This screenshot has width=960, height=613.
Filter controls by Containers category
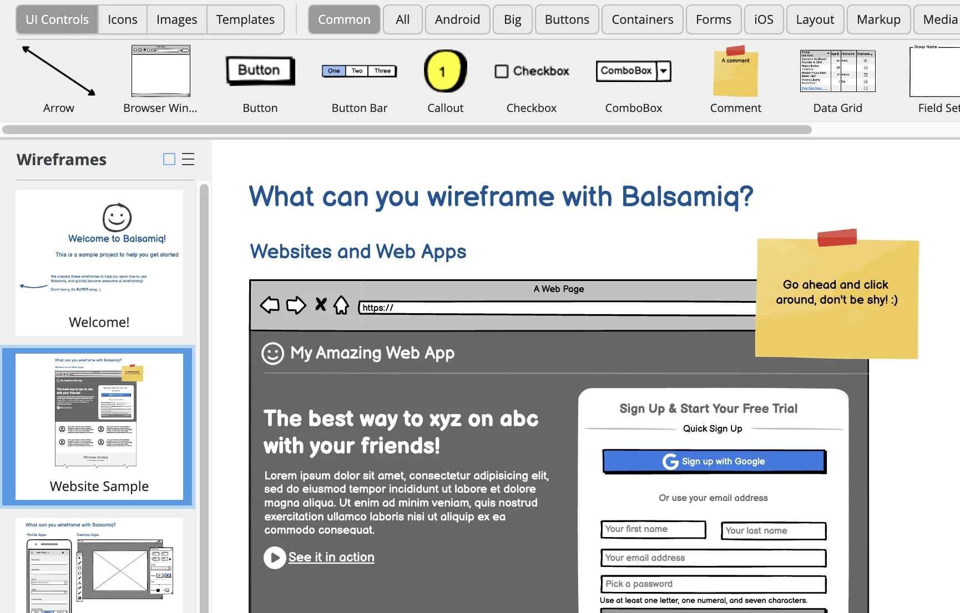643,19
